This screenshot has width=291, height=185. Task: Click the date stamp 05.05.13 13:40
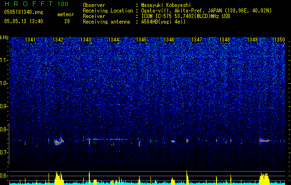[x=24, y=21]
